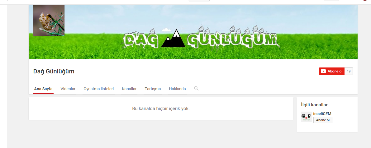The width and height of the screenshot is (371, 148).
Task: Open the inceliCEM related channel link
Action: [x=322, y=114]
